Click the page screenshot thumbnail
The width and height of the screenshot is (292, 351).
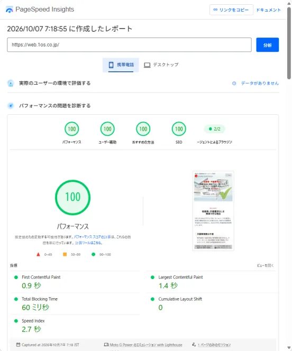coord(213,211)
